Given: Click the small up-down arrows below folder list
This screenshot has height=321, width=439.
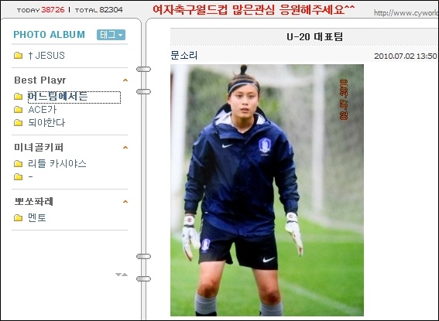Looking at the screenshot, I should (x=122, y=275).
